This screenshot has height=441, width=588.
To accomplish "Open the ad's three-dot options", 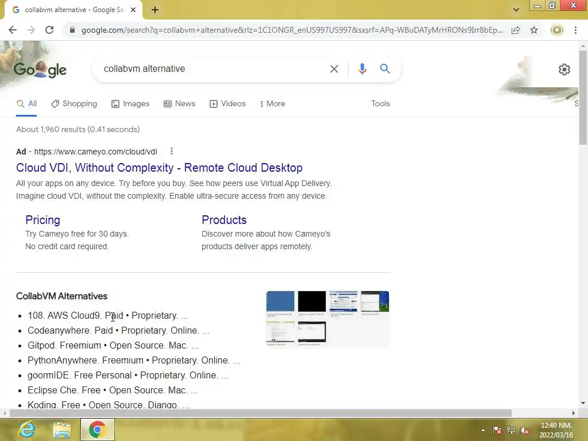I will click(x=171, y=151).
